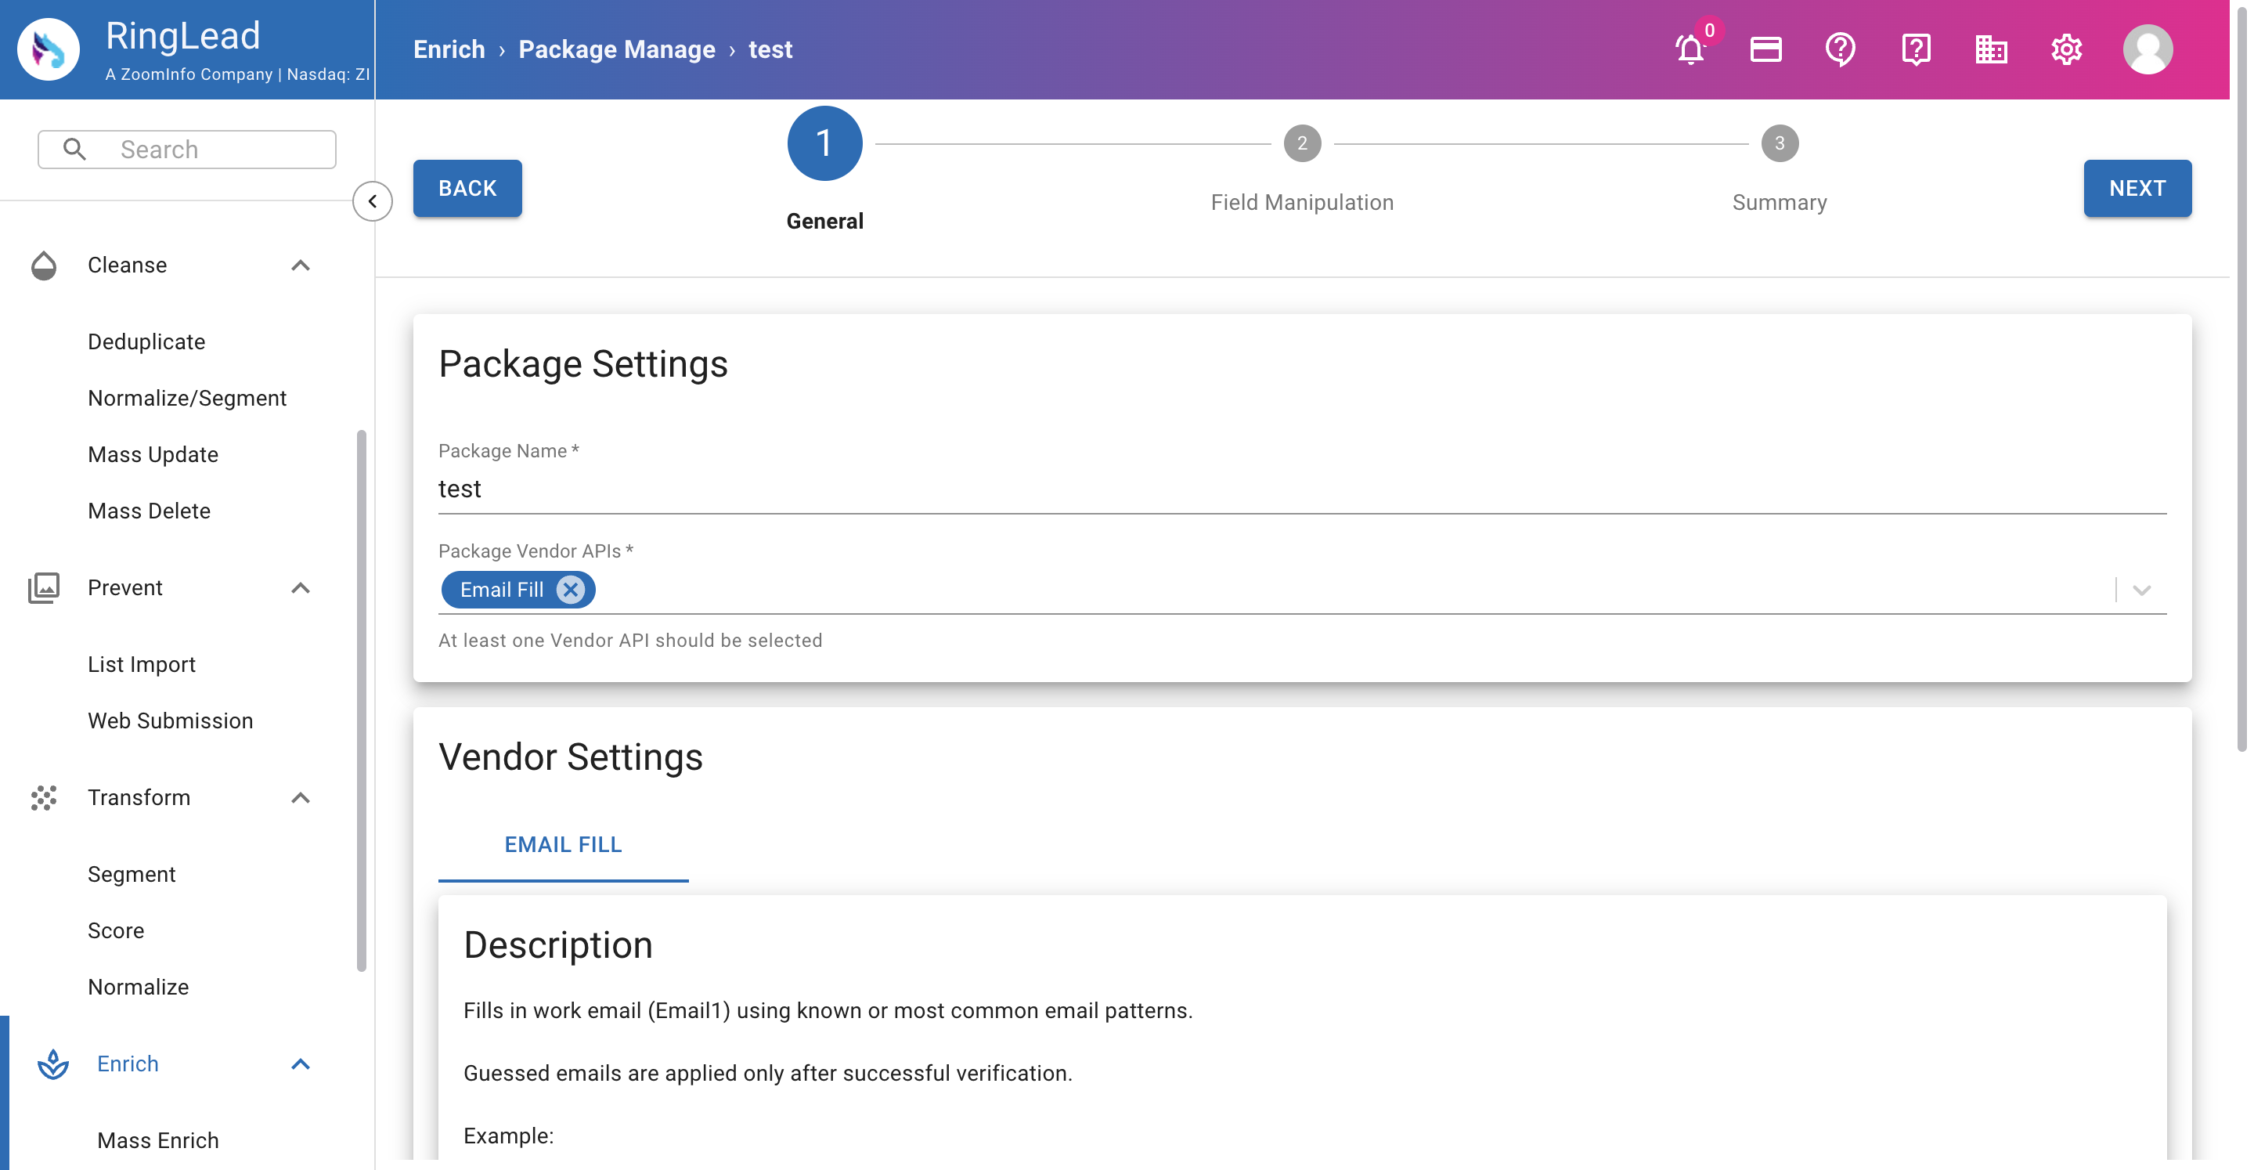Select the Transform dots icon
Image resolution: width=2254 pixels, height=1170 pixels.
coord(45,797)
